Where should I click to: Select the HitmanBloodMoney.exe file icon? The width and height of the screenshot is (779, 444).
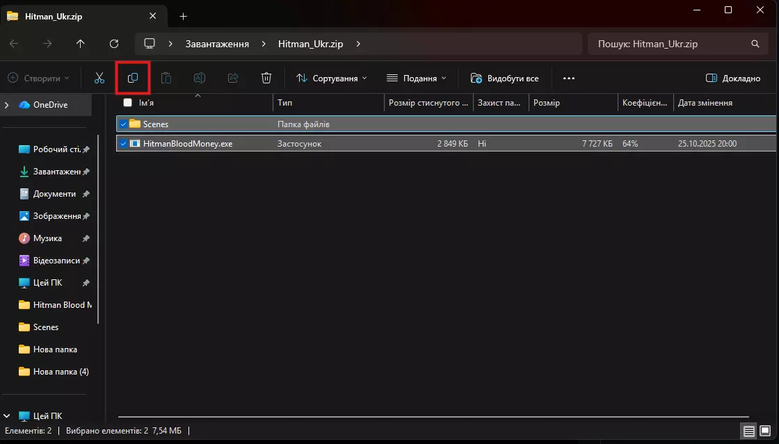coord(135,143)
